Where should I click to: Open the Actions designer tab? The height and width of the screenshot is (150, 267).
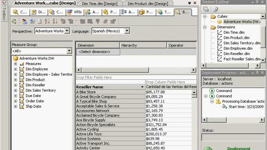tap(93, 12)
